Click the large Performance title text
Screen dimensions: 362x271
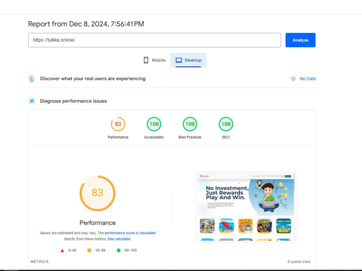97,223
